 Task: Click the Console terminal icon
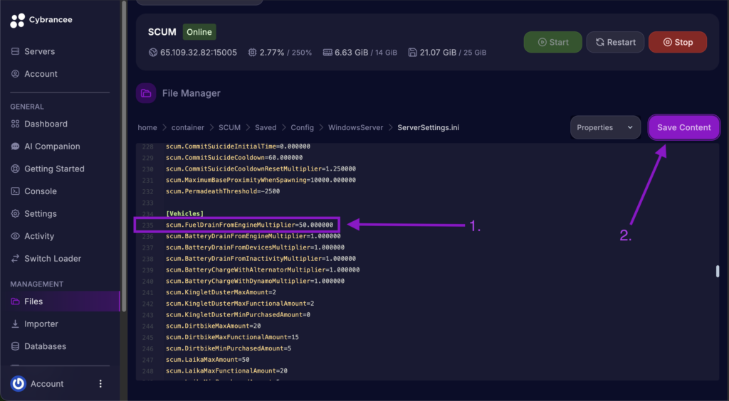tap(16, 191)
